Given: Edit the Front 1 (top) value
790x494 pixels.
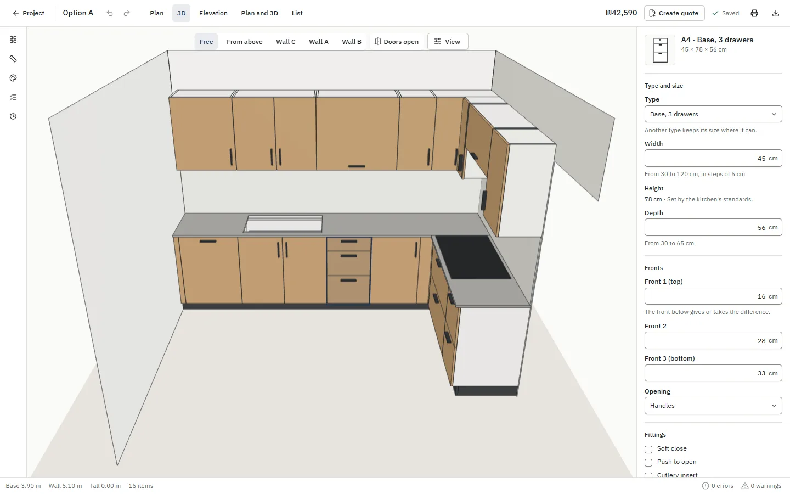Looking at the screenshot, I should tap(713, 296).
